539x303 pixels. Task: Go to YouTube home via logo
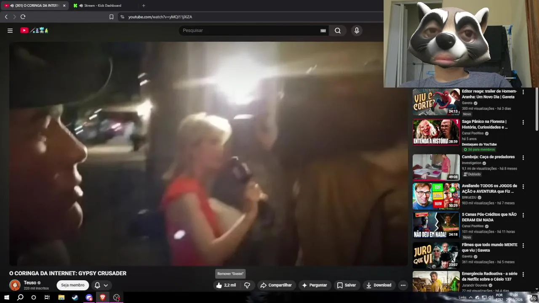pos(35,30)
